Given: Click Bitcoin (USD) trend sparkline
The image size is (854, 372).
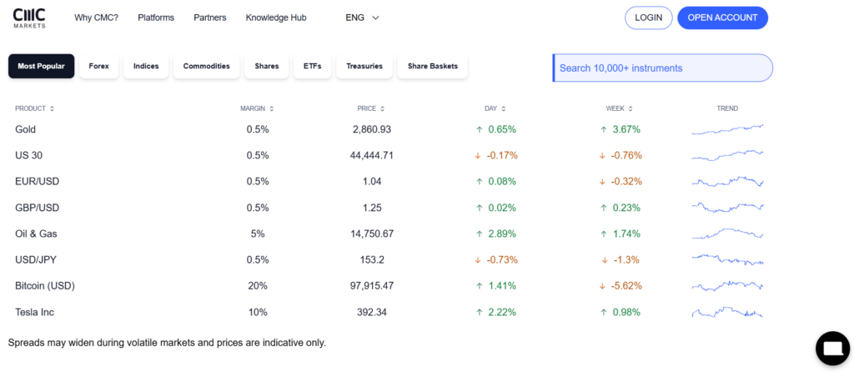Looking at the screenshot, I should pos(727,285).
